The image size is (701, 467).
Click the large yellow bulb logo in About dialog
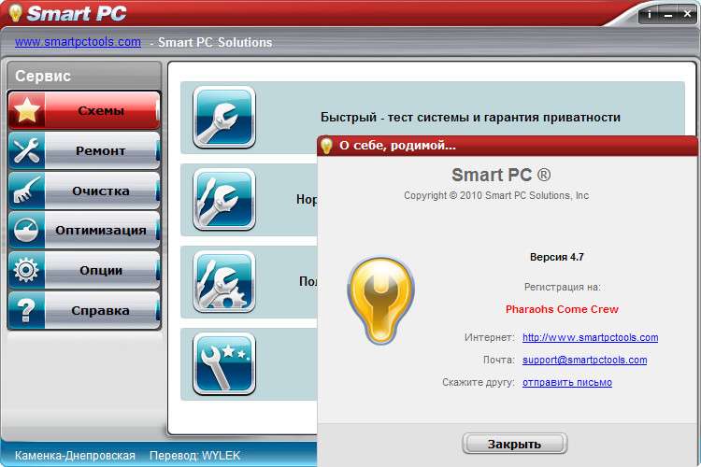381,301
